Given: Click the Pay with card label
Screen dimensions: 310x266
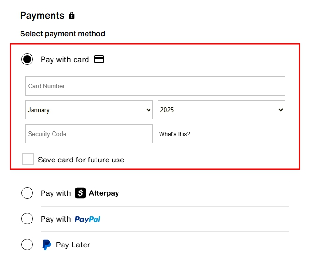Looking at the screenshot, I should [64, 60].
